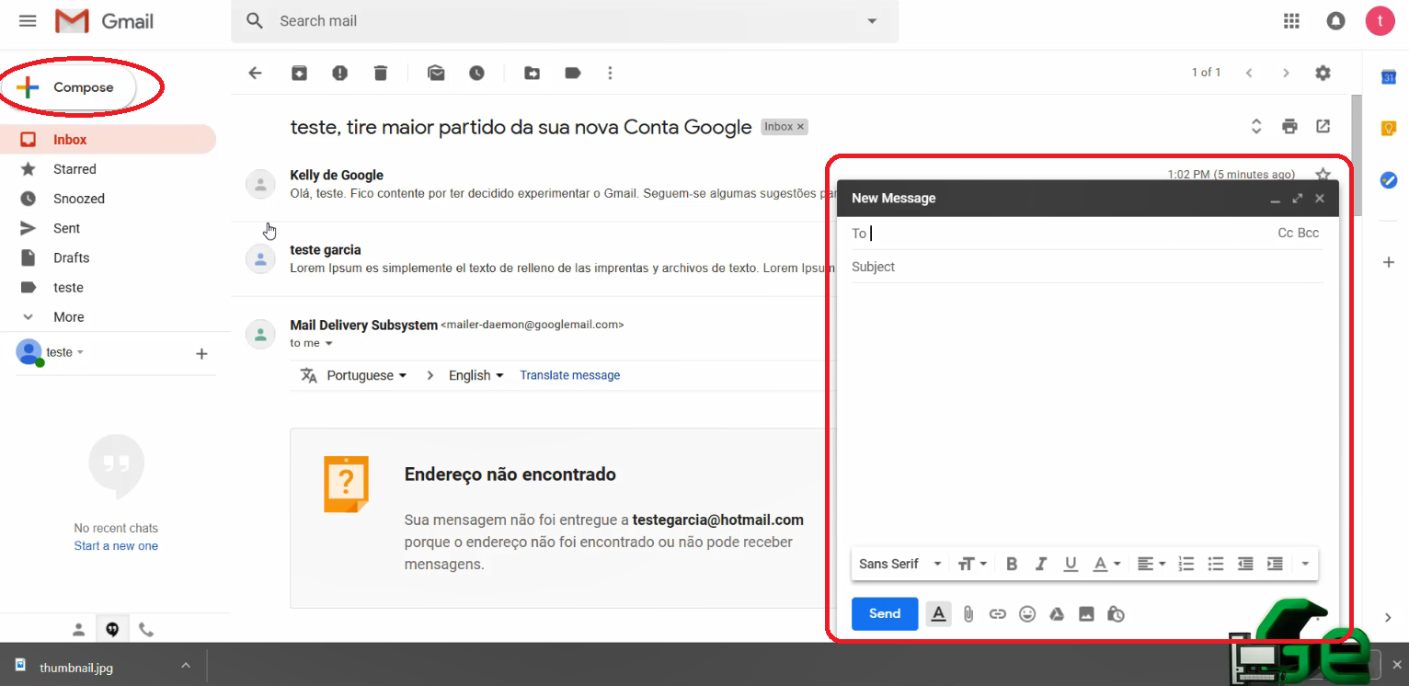Open teste account status dropdown
The image size is (1409, 686).
pos(65,352)
